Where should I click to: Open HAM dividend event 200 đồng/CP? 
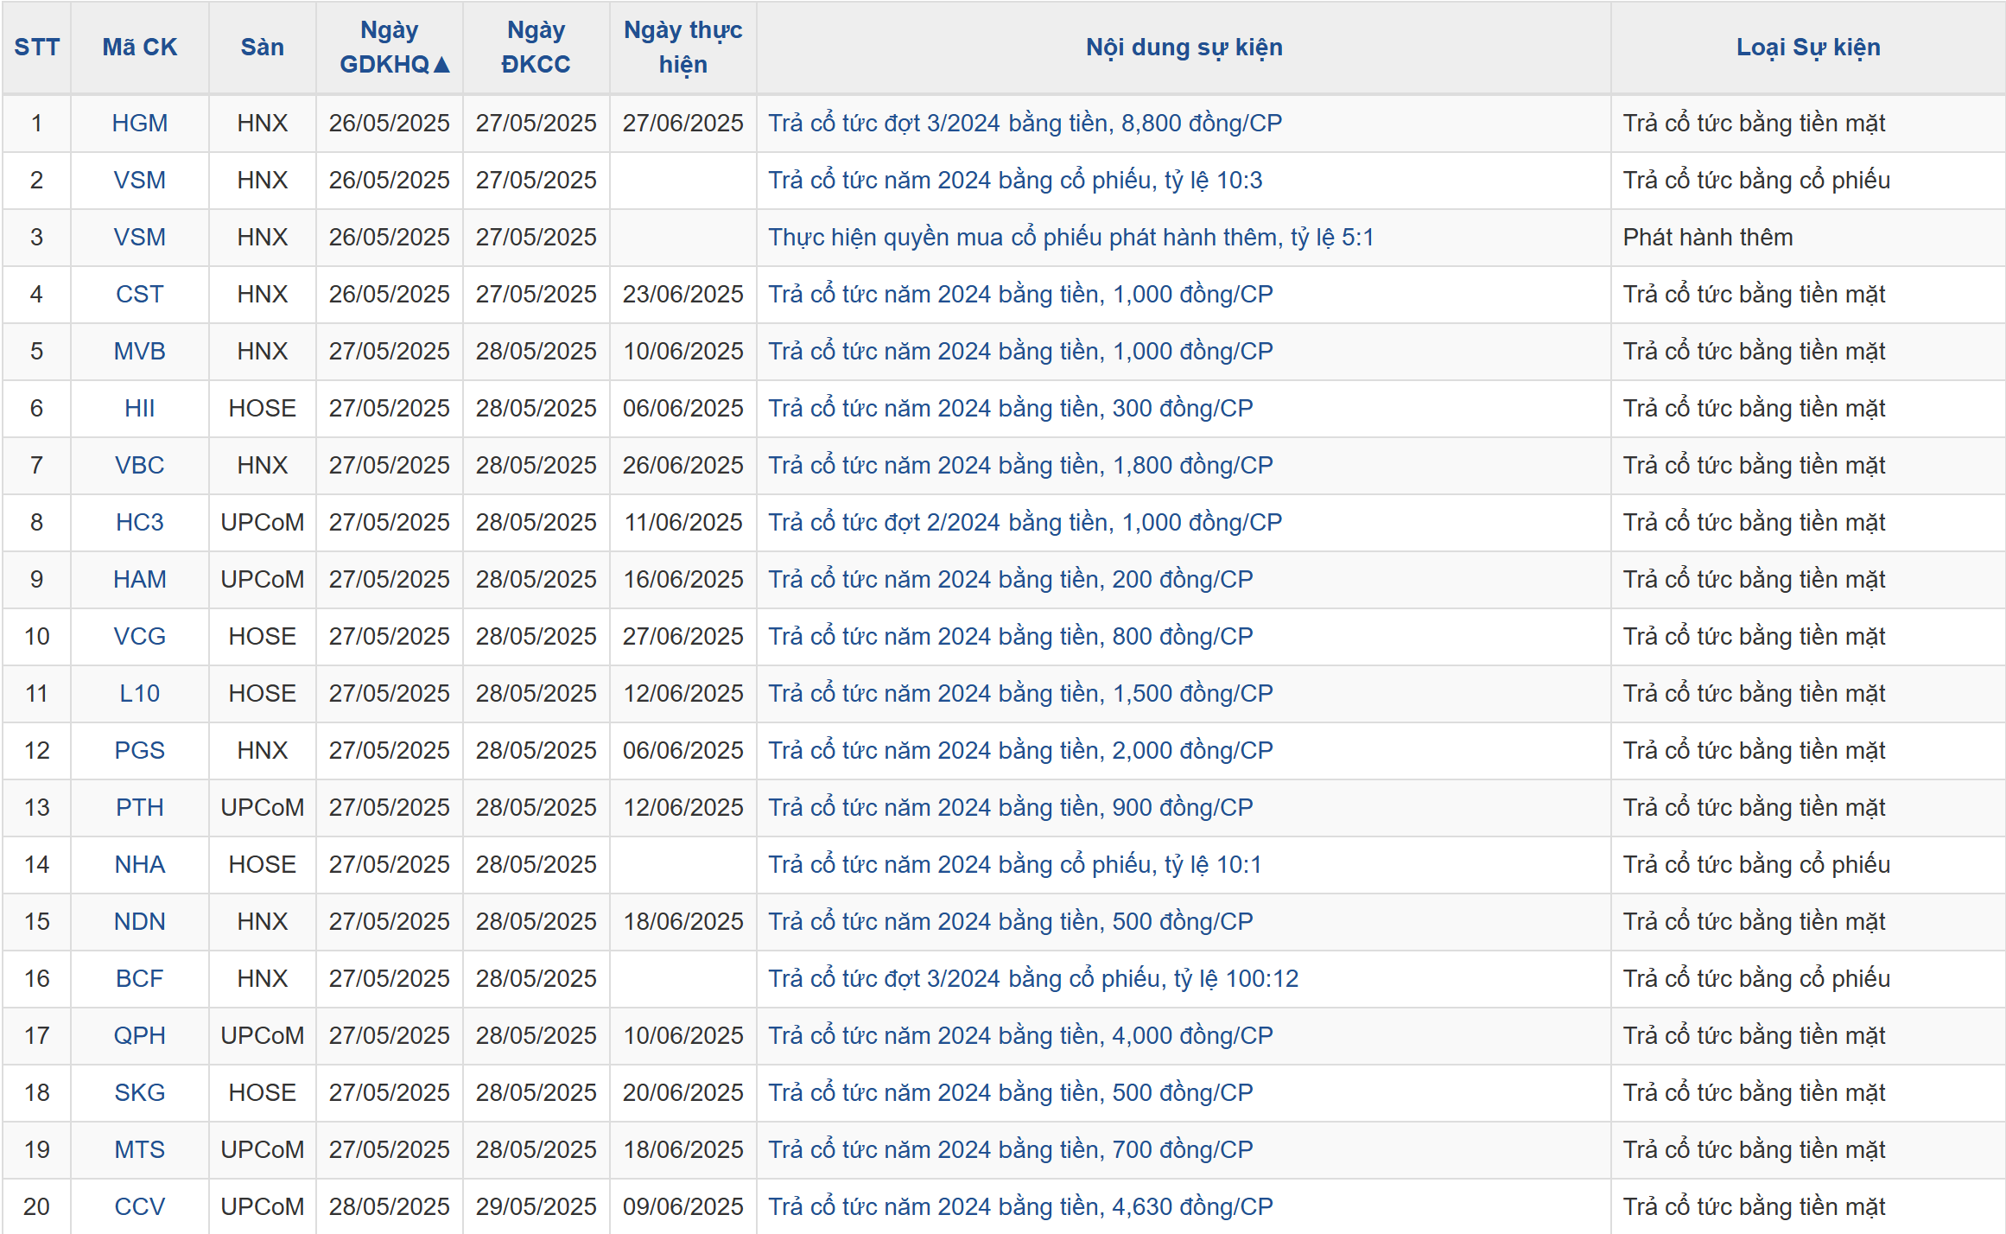tap(1011, 580)
